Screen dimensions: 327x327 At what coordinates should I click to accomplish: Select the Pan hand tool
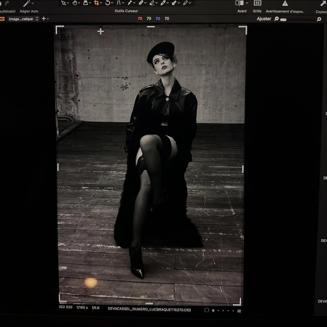[x=75, y=3]
